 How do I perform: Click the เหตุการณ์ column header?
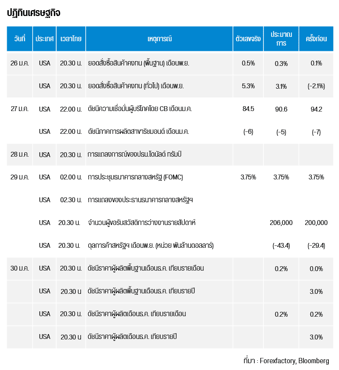159,38
